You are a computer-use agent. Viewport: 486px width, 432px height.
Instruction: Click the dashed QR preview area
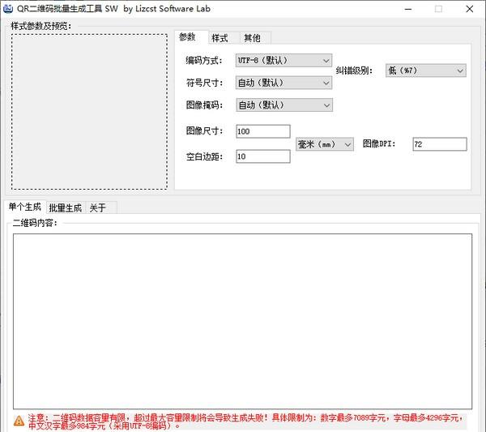point(89,112)
